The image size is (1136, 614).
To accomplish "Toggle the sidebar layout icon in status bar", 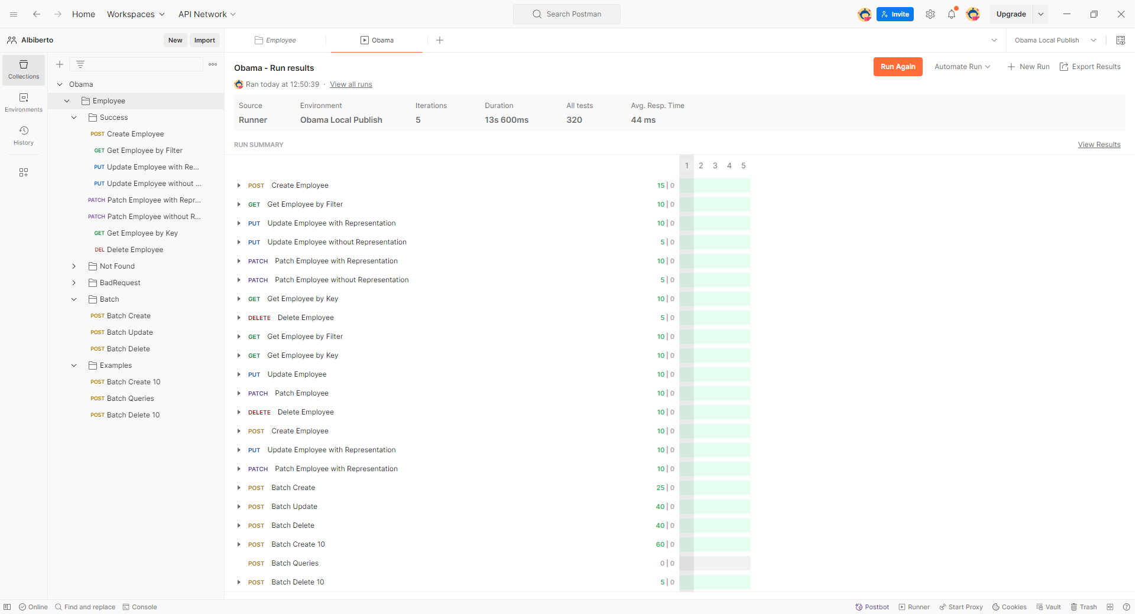I will tap(7, 607).
